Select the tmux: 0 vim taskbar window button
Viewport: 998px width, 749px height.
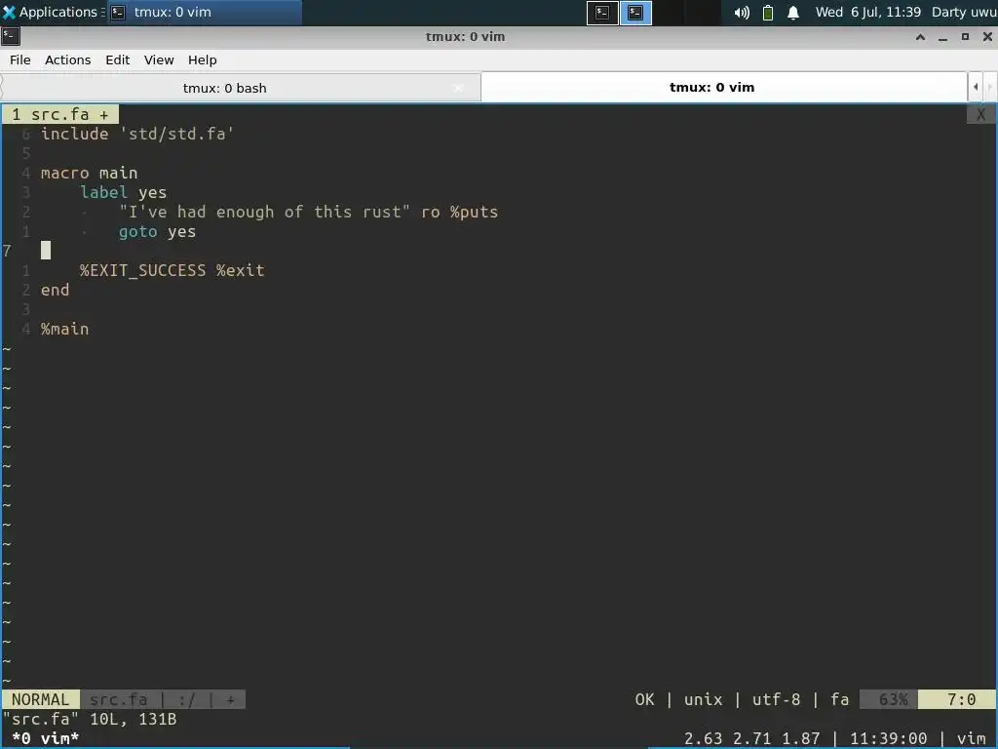[x=204, y=12]
